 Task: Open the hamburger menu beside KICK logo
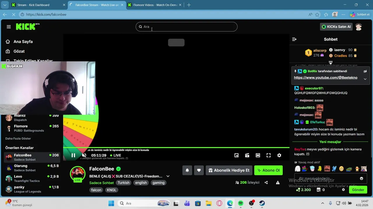(9, 27)
